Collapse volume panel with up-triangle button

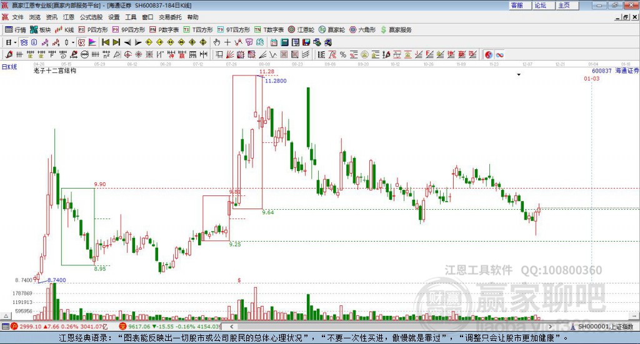tap(6, 317)
